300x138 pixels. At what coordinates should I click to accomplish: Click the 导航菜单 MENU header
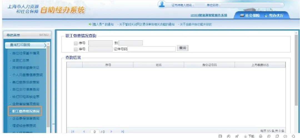[27, 35]
